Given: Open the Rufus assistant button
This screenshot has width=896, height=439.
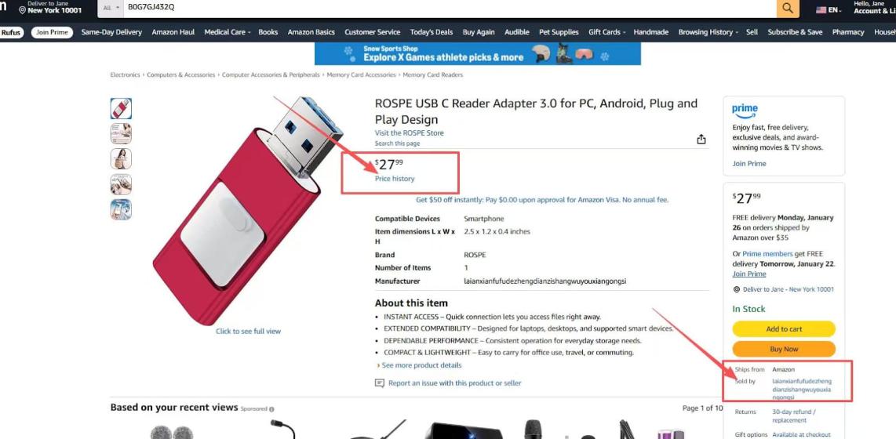Looking at the screenshot, I should click(10, 33).
